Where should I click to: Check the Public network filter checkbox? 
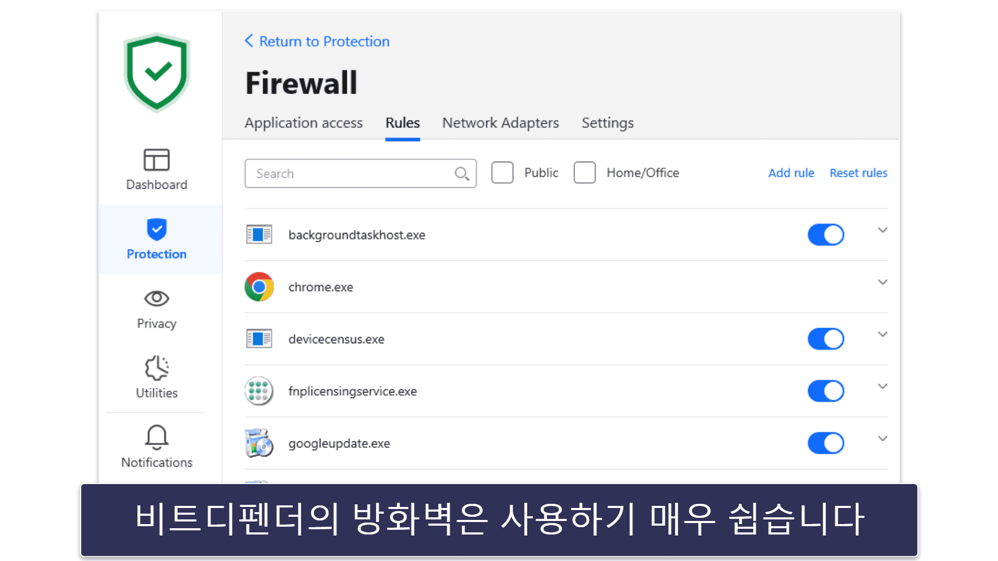tap(502, 173)
